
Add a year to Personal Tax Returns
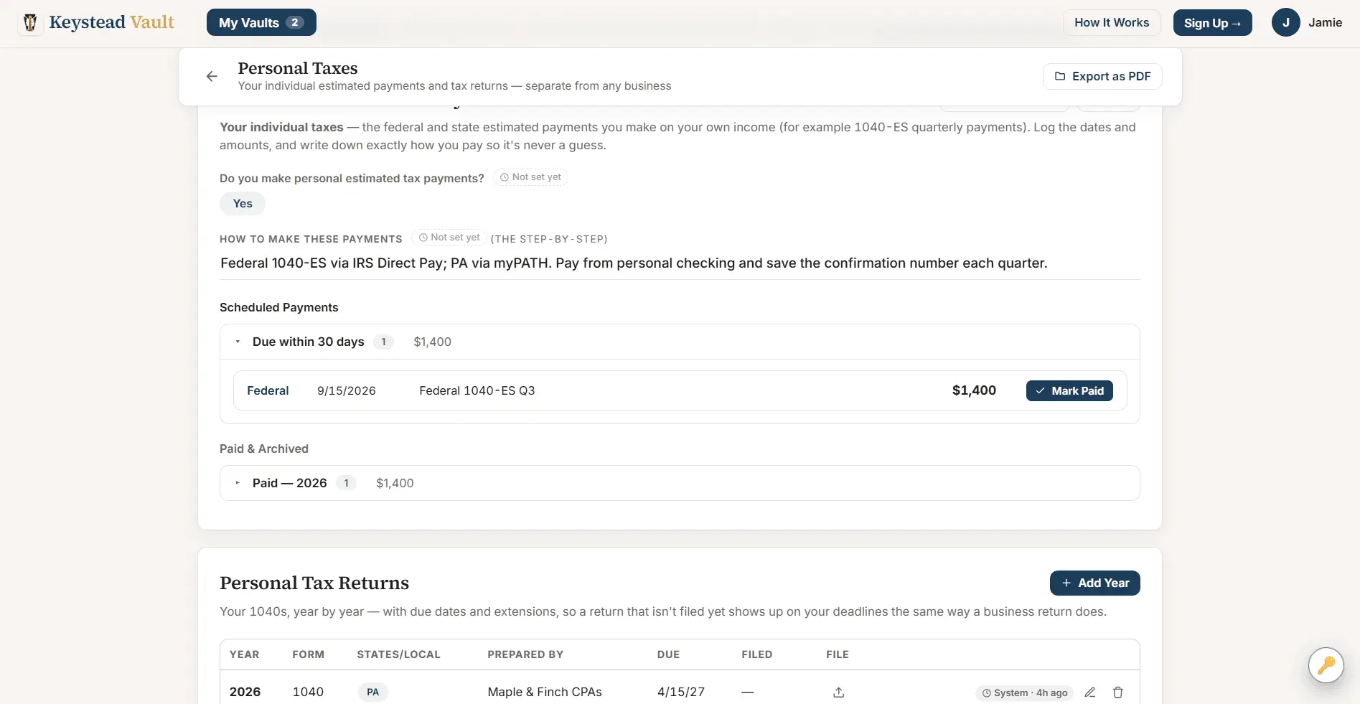pyautogui.click(x=1094, y=583)
